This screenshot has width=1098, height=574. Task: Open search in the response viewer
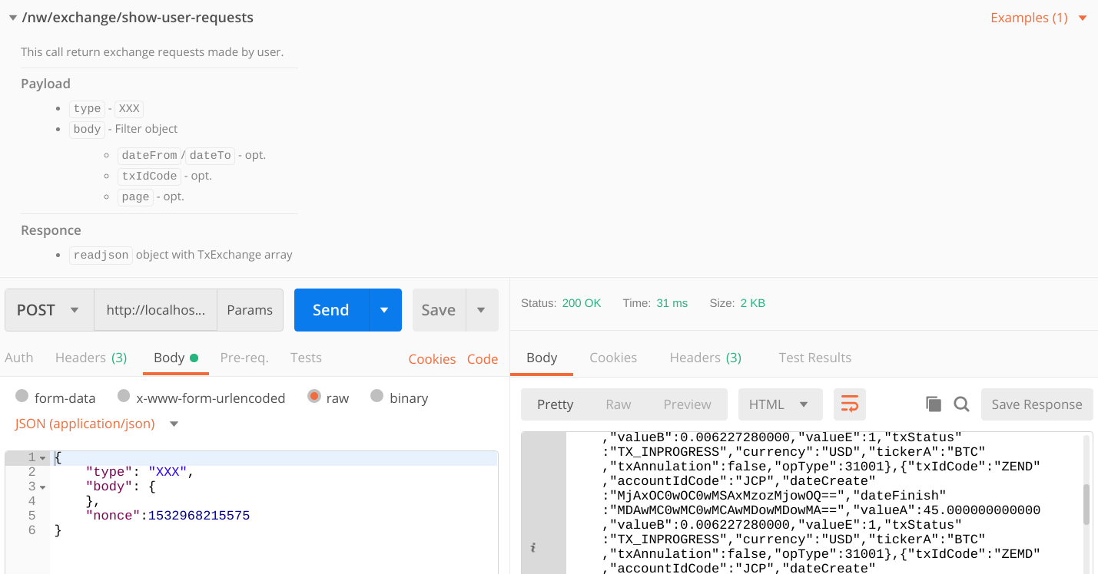(961, 403)
